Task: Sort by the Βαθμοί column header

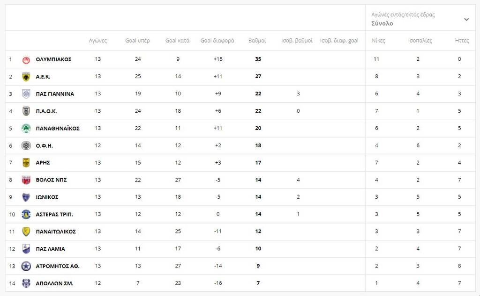Action: pos(257,41)
